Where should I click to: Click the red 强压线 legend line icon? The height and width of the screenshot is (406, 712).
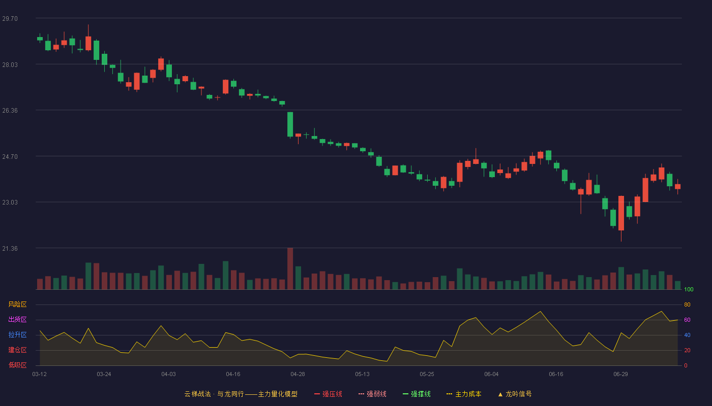click(x=317, y=394)
